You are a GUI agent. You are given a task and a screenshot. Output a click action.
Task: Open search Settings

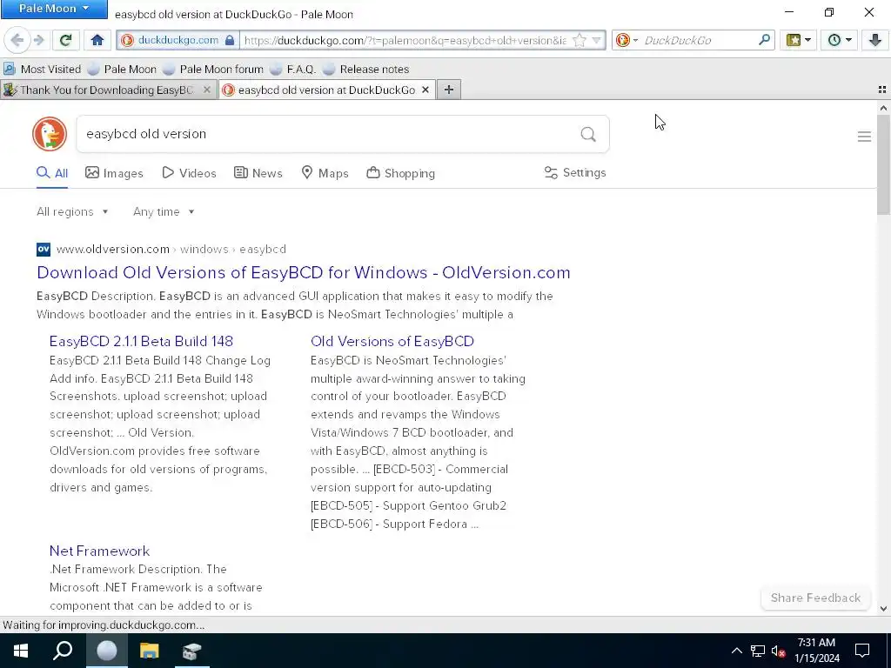(575, 173)
